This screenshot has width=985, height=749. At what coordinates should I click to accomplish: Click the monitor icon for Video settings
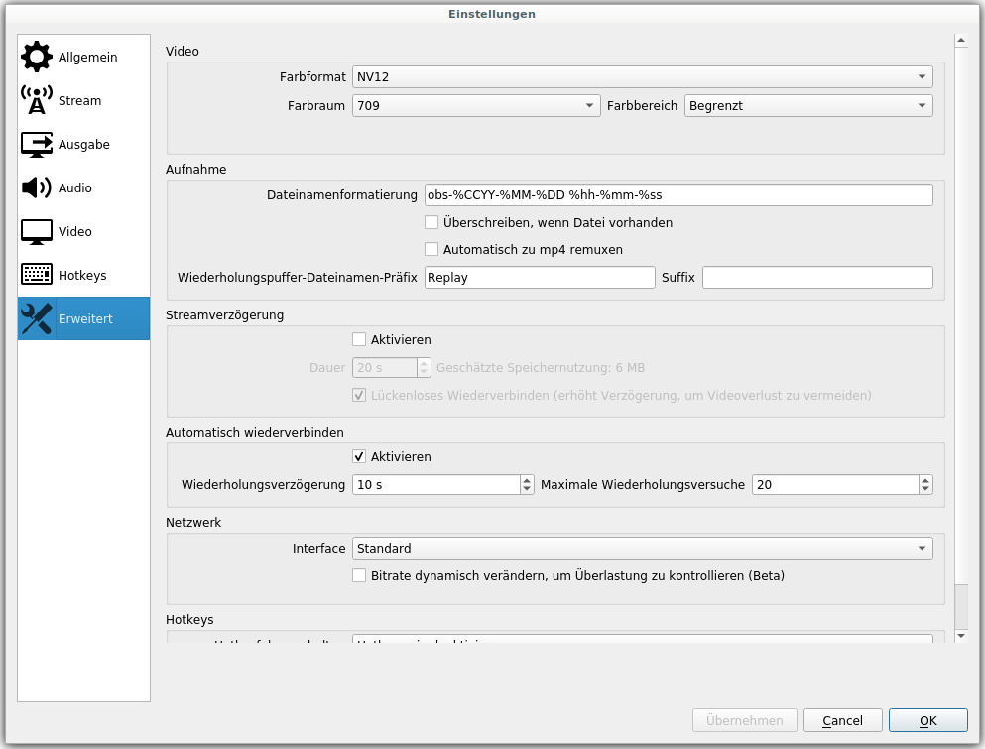37,232
